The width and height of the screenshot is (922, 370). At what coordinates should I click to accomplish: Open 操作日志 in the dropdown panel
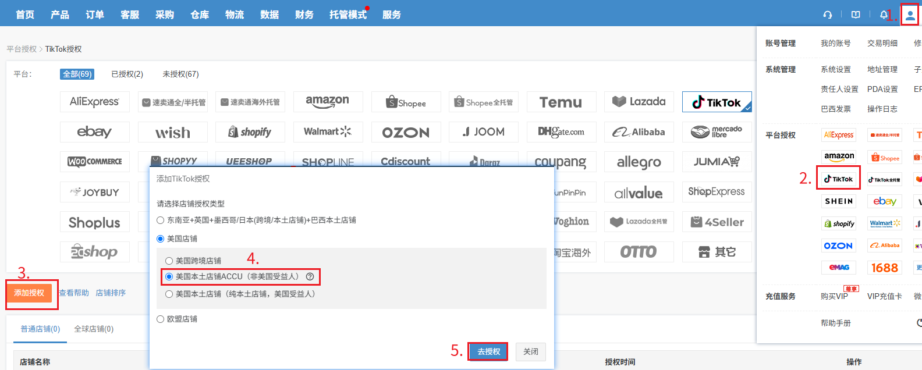[882, 109]
